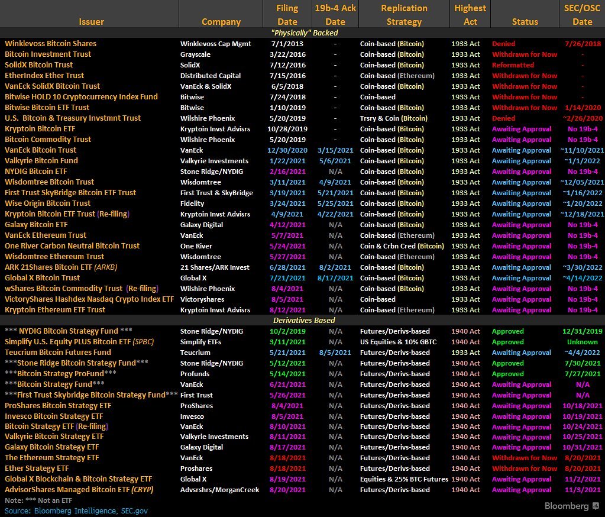Select the Status column header
The image size is (605, 517).
tap(525, 22)
